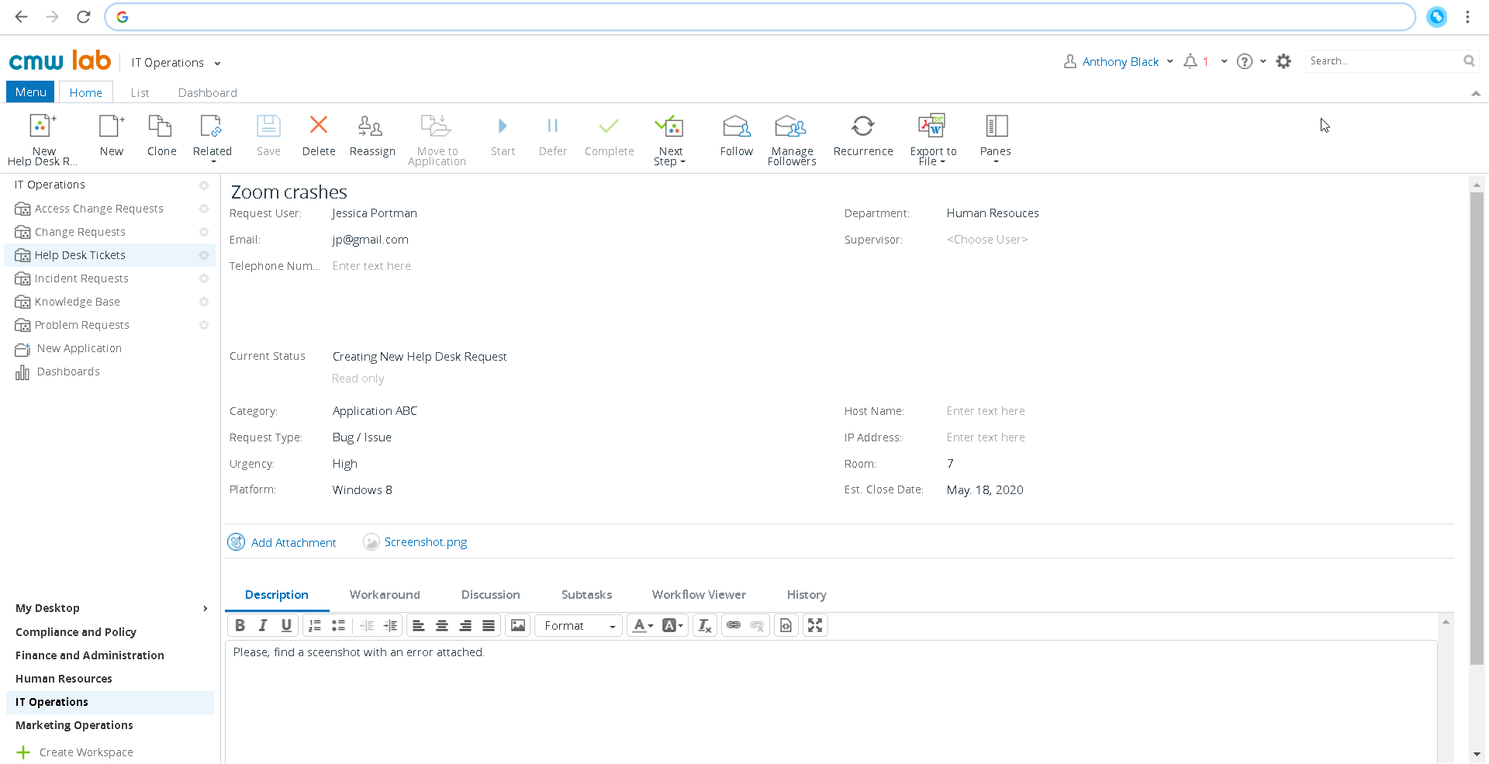Open Change Requests in sidebar
The width and height of the screenshot is (1489, 764).
79,232
